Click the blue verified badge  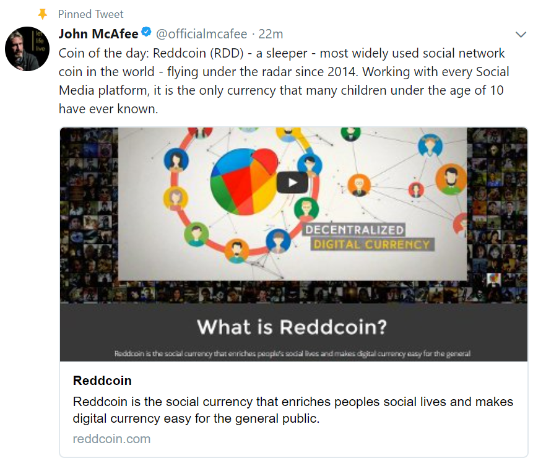146,33
